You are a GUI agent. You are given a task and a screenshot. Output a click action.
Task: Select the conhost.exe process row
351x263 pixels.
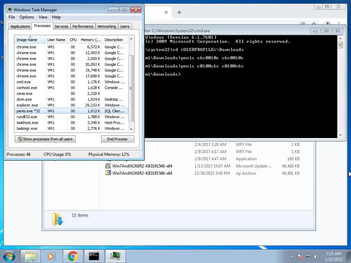pos(71,88)
